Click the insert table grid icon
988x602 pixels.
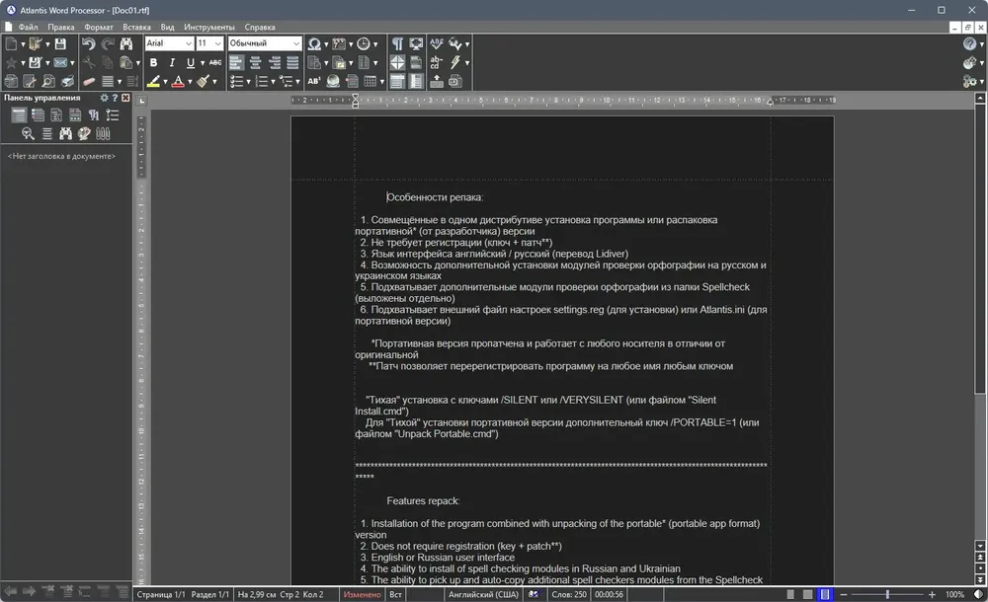tap(370, 81)
